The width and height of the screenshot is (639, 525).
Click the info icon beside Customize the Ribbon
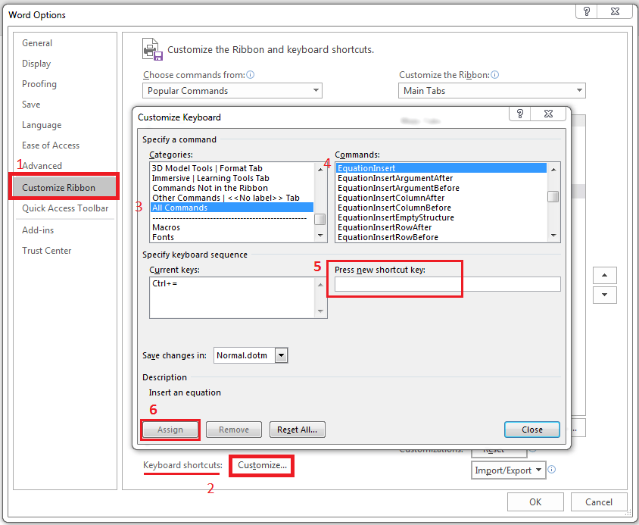coord(496,75)
